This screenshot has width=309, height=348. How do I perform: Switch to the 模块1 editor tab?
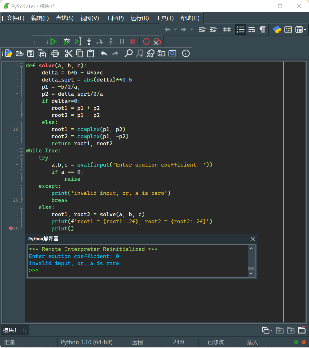point(10,330)
